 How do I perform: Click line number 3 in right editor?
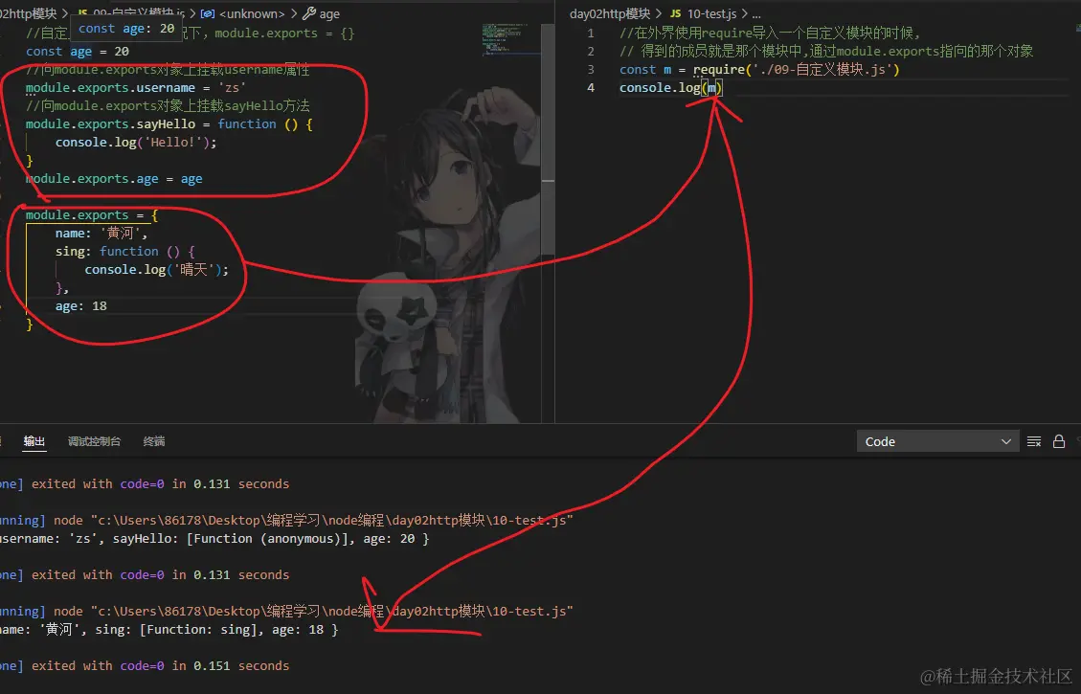tap(591, 69)
